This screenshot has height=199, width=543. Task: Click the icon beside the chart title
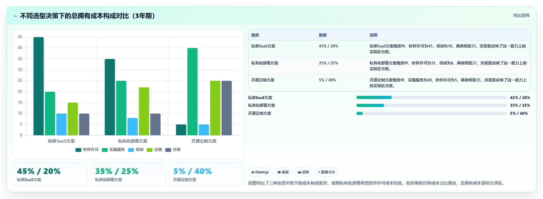coord(15,16)
